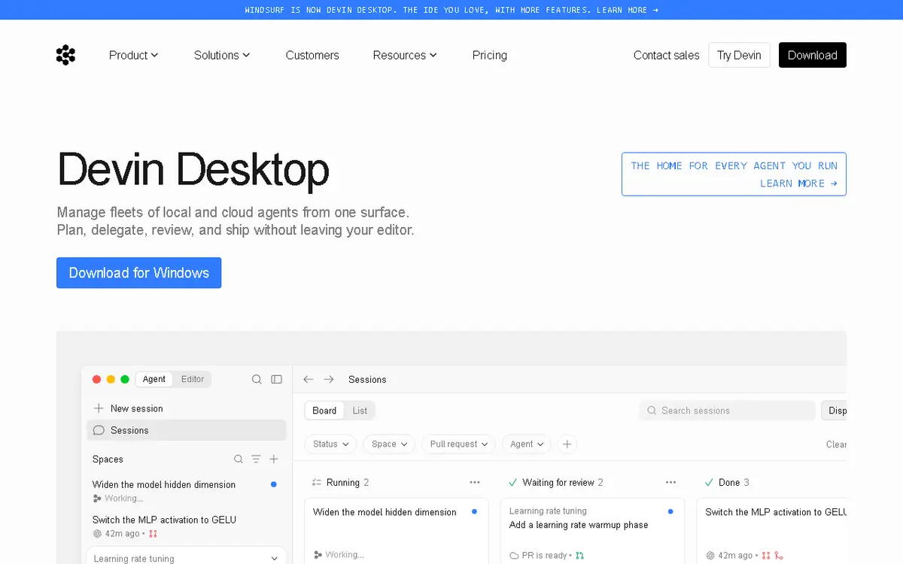
Task: Open the Solutions dropdown menu
Action: pos(222,55)
